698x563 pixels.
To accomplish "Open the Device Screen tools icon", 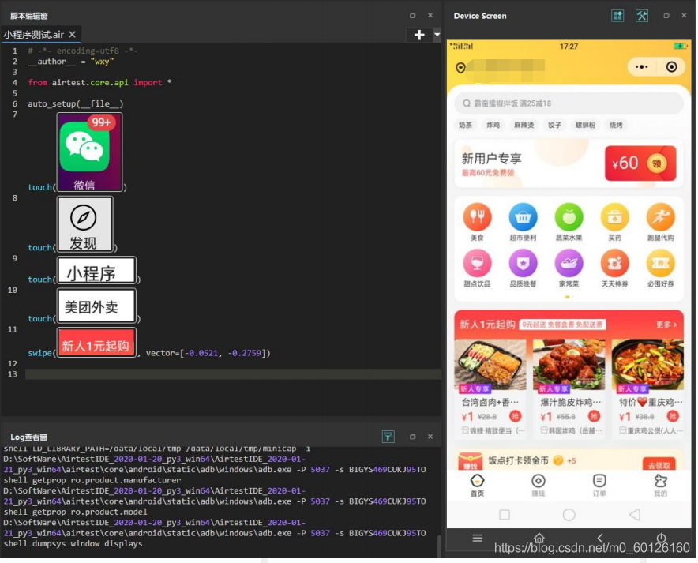I will (x=641, y=16).
